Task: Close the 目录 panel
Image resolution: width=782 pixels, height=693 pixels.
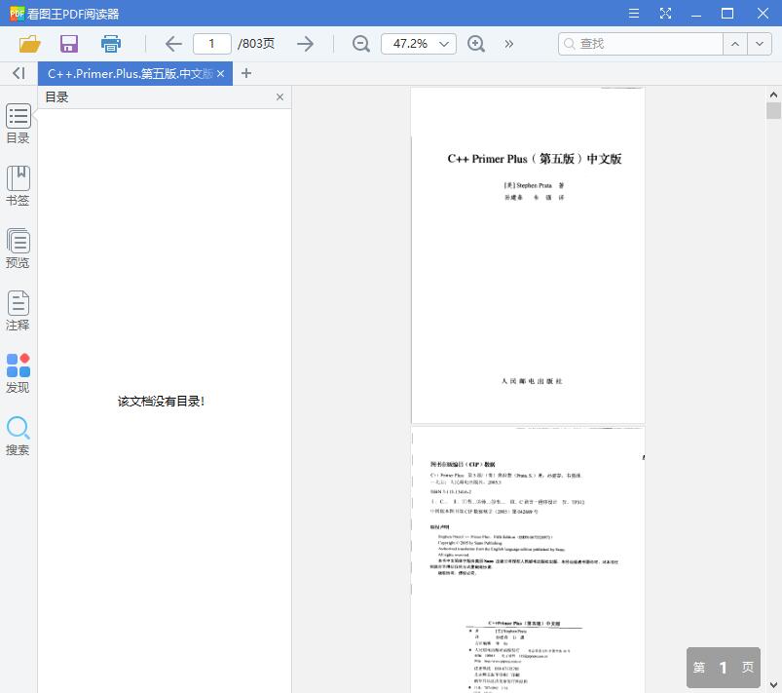Action: point(279,96)
